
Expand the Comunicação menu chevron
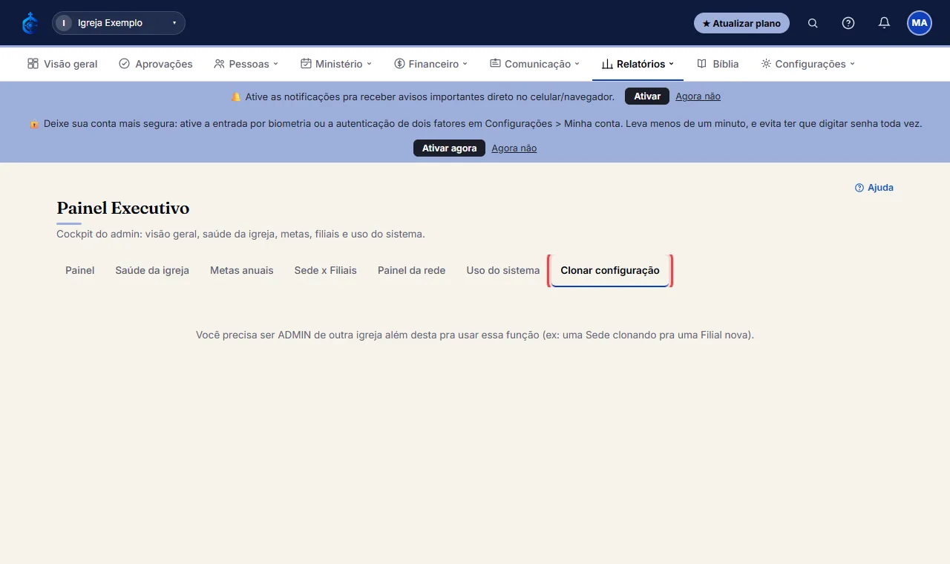pyautogui.click(x=577, y=64)
